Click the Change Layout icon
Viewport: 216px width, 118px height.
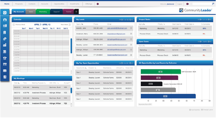[x=202, y=110]
